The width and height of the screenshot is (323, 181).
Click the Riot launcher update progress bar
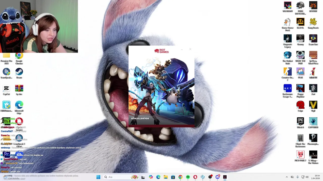[x=161, y=126]
